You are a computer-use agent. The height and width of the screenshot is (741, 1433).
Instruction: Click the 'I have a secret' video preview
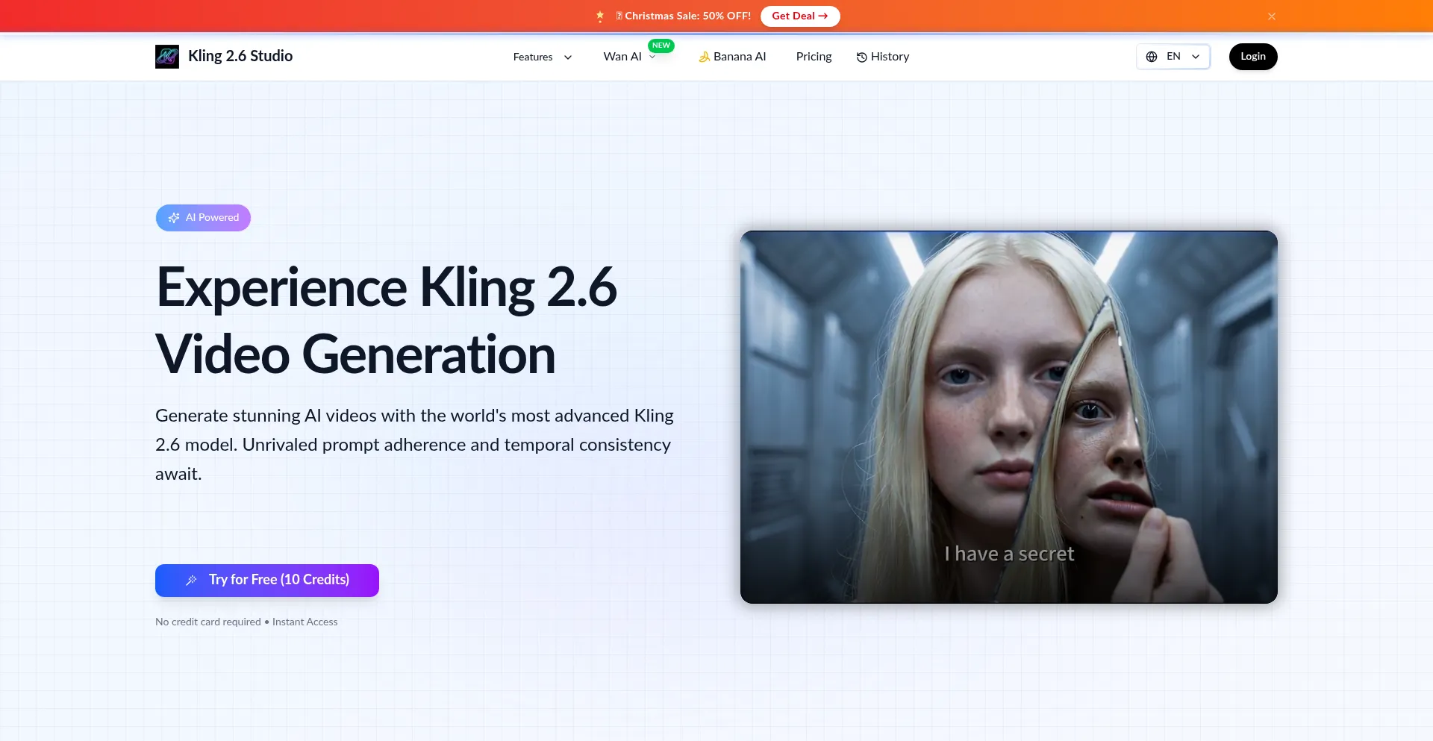pyautogui.click(x=1008, y=416)
